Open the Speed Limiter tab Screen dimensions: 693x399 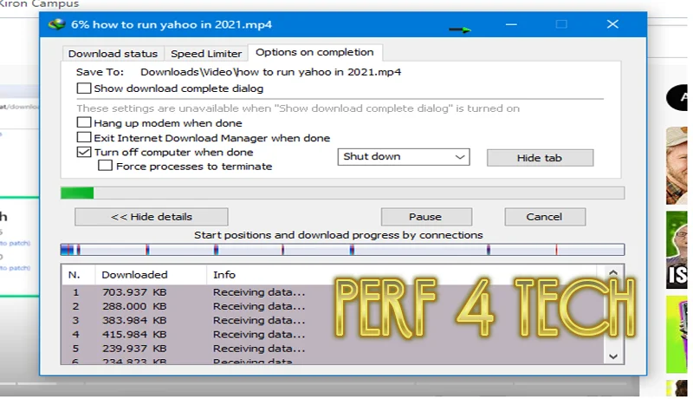(206, 54)
